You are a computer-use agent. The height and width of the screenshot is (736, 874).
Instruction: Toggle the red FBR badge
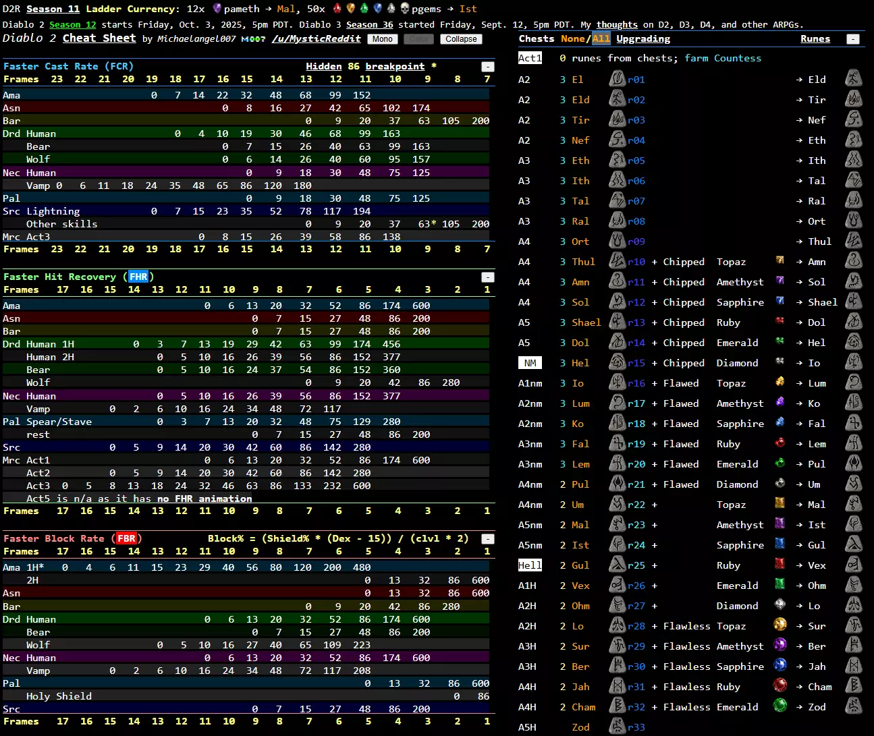[126, 538]
